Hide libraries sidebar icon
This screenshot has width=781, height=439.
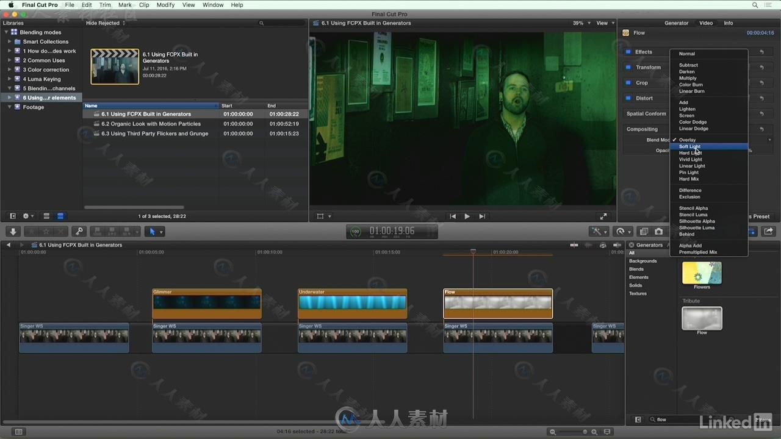(x=12, y=216)
